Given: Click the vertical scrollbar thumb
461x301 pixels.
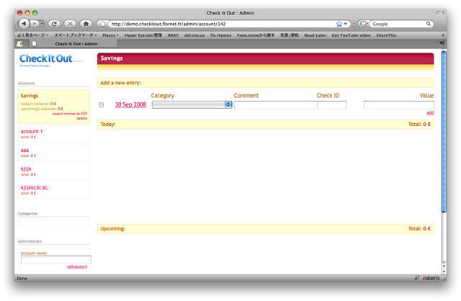Looking at the screenshot, I should (x=444, y=132).
